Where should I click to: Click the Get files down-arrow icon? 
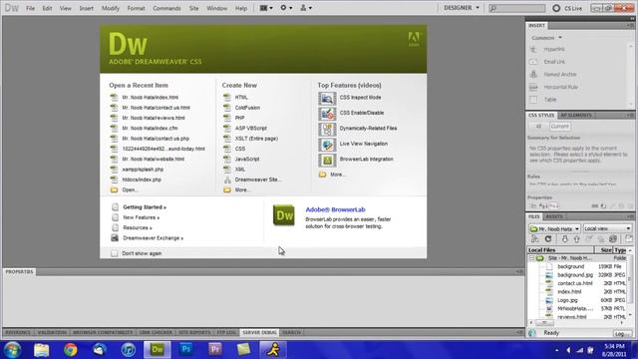point(564,239)
